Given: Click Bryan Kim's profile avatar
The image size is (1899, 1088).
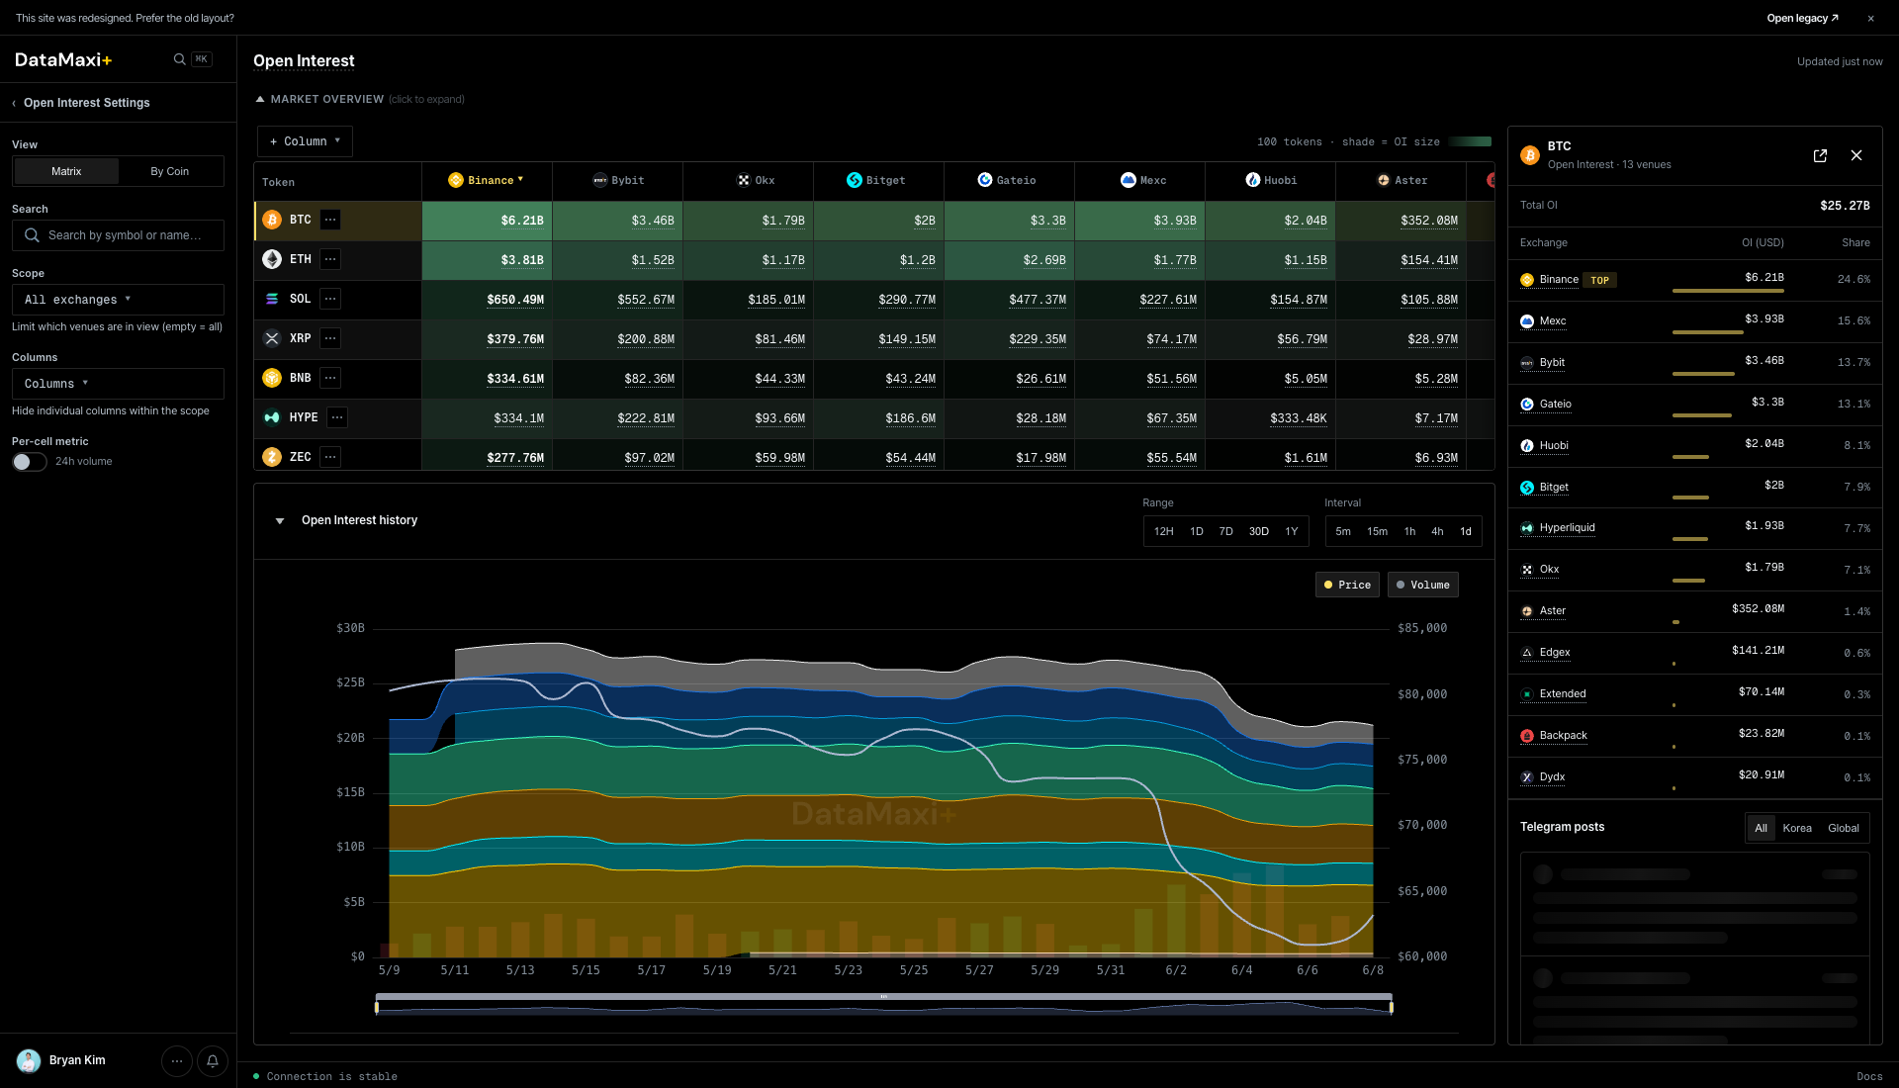Looking at the screenshot, I should tap(29, 1061).
